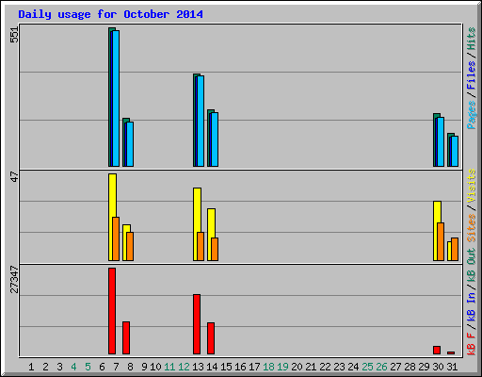The width and height of the screenshot is (482, 377).
Task: Click day number 10 on the axis
Action: (155, 367)
